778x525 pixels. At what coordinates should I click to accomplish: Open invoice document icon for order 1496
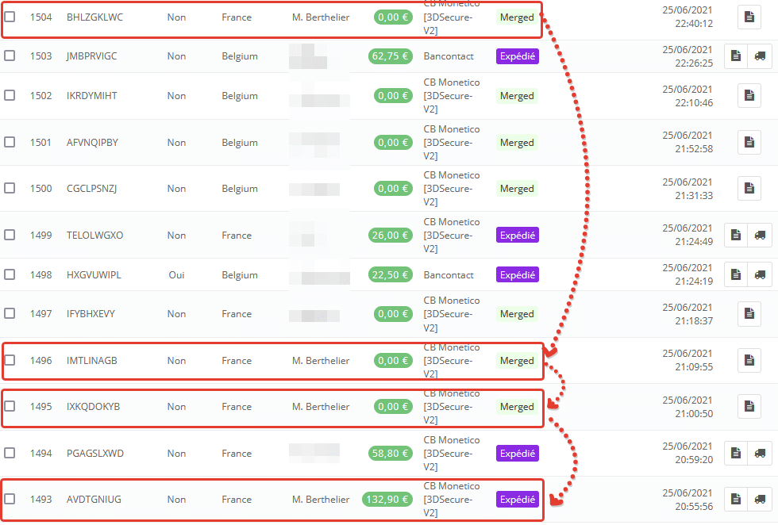click(749, 360)
